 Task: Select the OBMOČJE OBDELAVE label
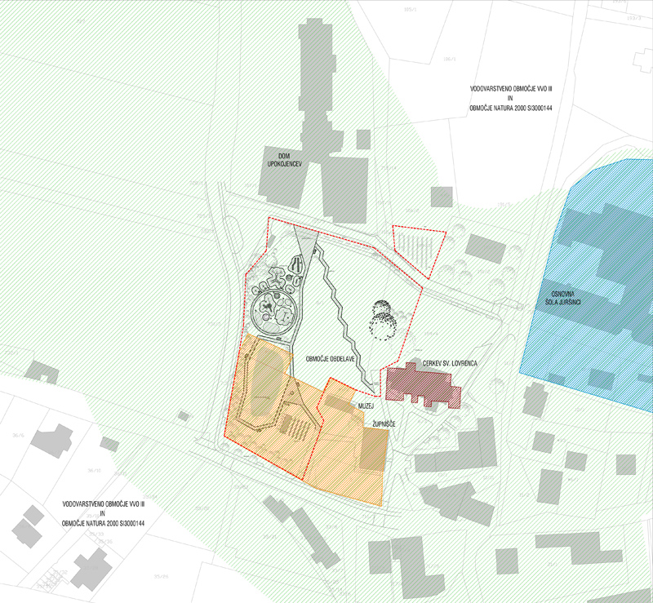pyautogui.click(x=331, y=359)
